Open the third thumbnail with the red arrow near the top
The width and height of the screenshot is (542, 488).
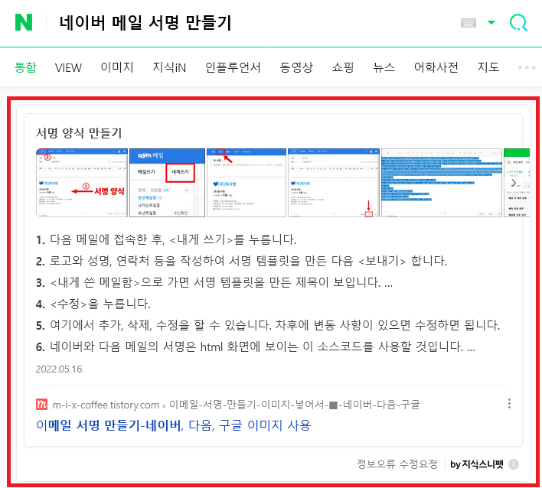247,183
